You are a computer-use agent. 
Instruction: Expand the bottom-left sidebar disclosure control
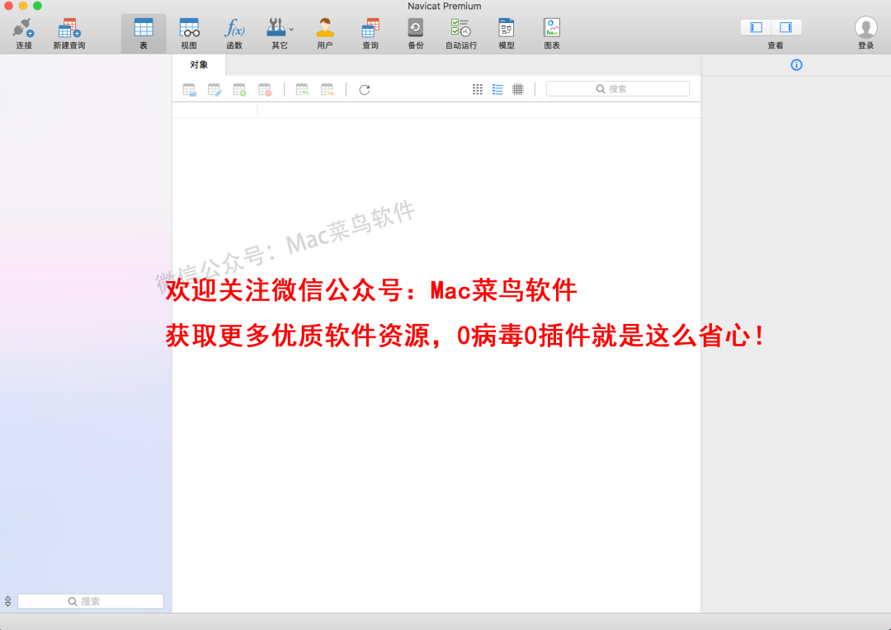click(8, 600)
